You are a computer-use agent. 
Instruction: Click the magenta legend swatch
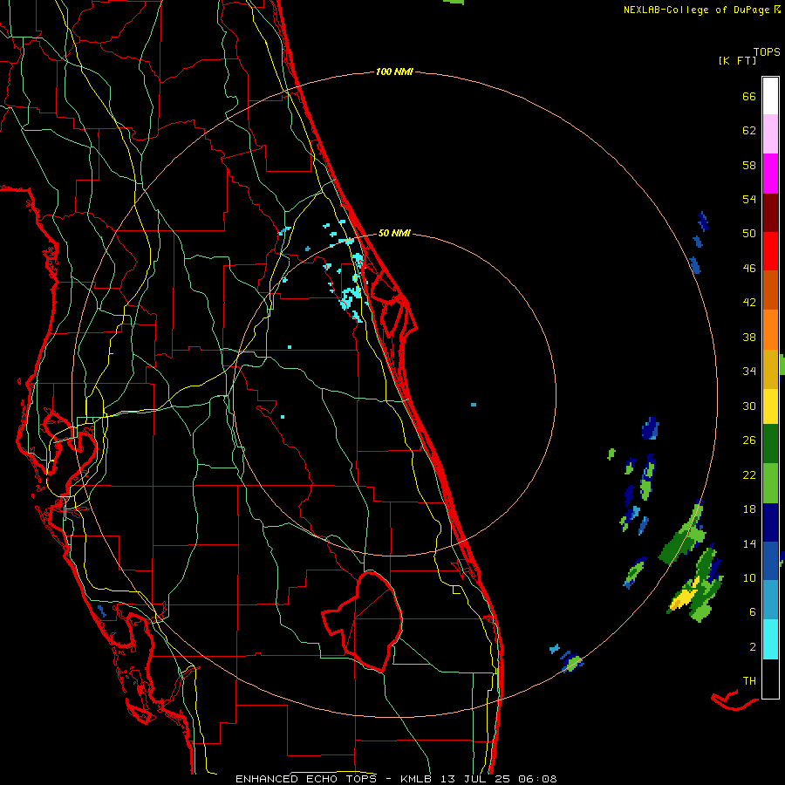point(770,174)
